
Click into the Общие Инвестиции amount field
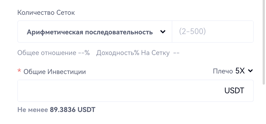click(120, 91)
